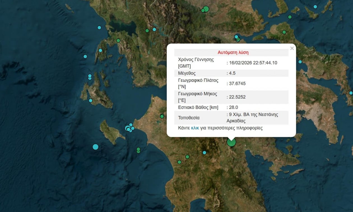This screenshot has width=353, height=212.
Task: Click the large cyan marker in the western sea
Action: 95,147
